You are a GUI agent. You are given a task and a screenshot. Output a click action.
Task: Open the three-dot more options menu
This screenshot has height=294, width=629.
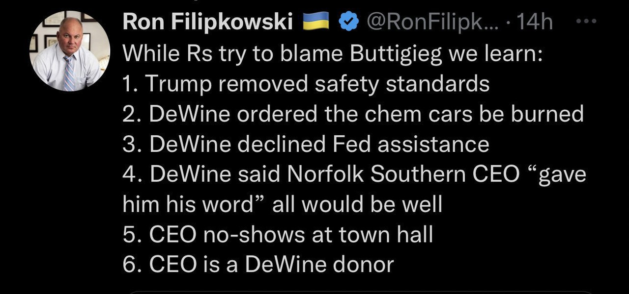point(586,22)
